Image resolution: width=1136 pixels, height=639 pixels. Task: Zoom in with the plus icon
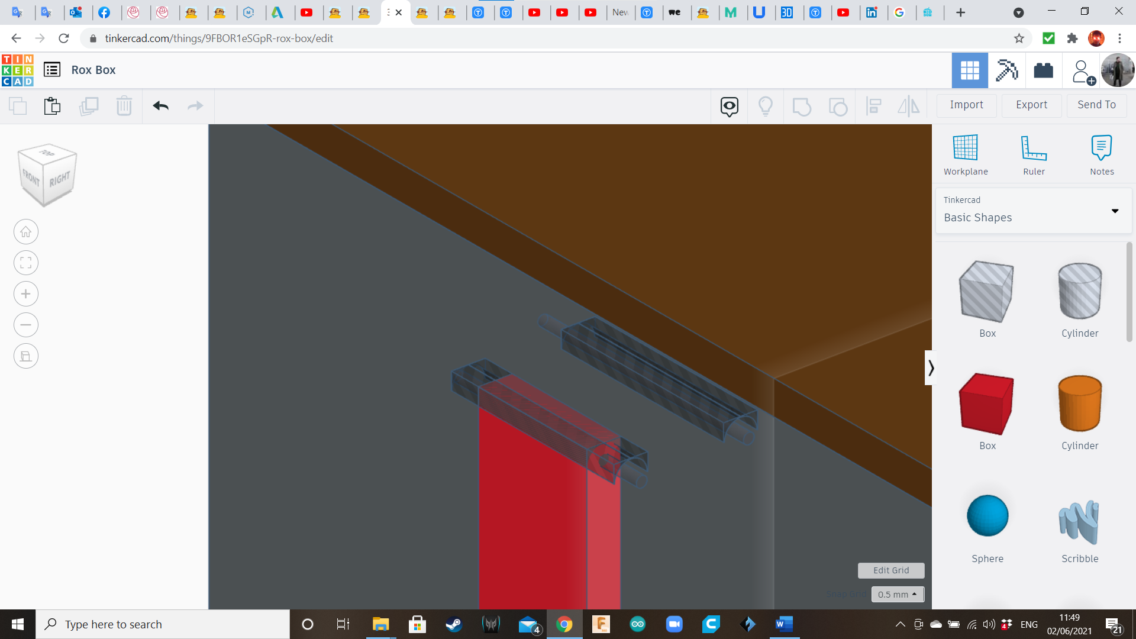coord(26,294)
